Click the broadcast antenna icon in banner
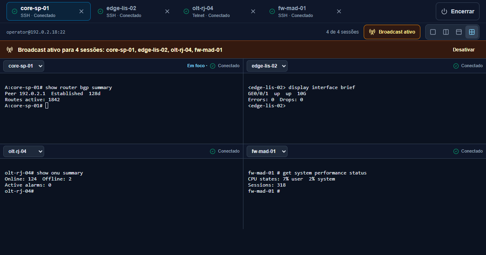The width and height of the screenshot is (486, 255). 10,50
